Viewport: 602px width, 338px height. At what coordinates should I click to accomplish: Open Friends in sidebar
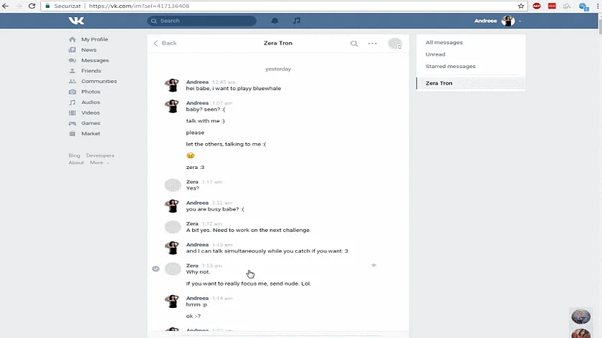[x=91, y=71]
